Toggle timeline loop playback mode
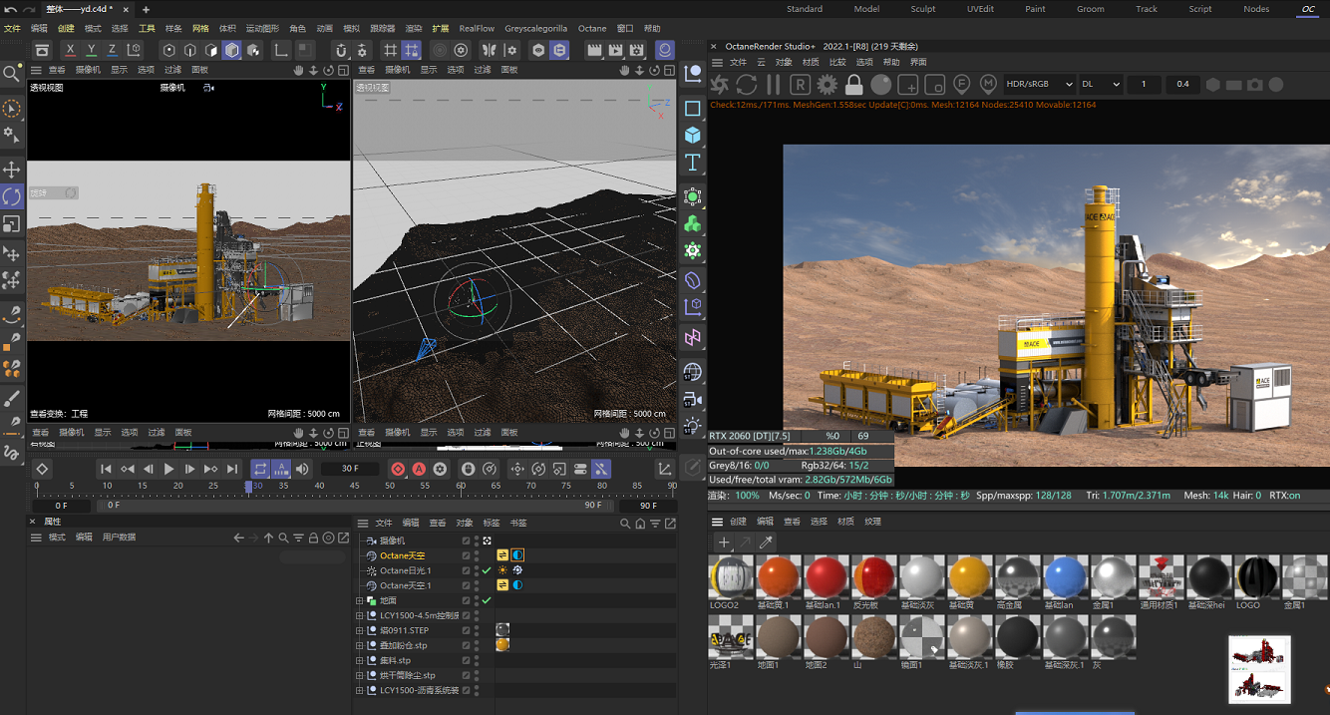This screenshot has width=1330, height=715. click(x=259, y=469)
